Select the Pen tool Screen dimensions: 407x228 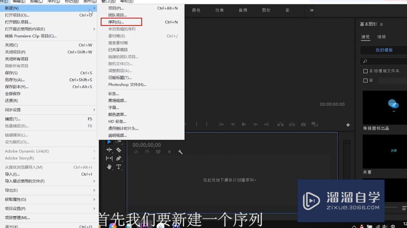click(x=119, y=159)
